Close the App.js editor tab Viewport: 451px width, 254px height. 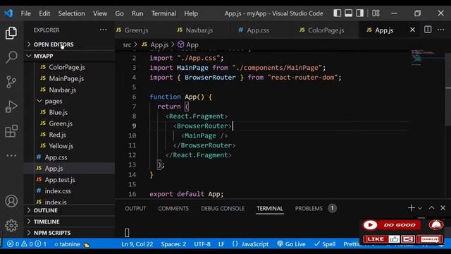[x=412, y=30]
